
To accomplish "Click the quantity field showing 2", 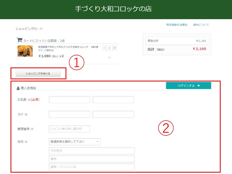I will click(x=110, y=48).
